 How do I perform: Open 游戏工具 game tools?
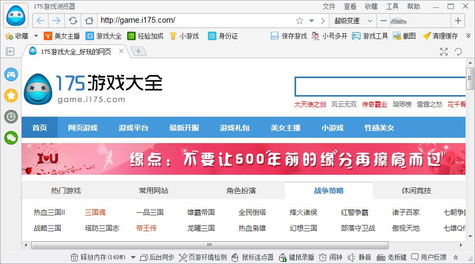point(370,36)
